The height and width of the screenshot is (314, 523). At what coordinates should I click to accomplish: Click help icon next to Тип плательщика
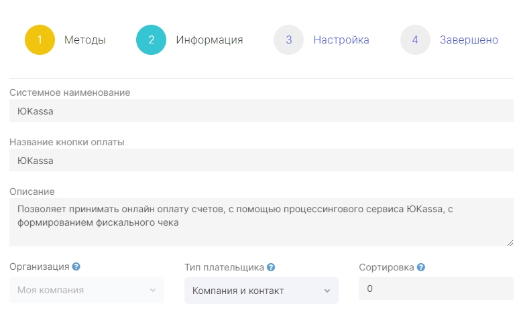tap(271, 267)
